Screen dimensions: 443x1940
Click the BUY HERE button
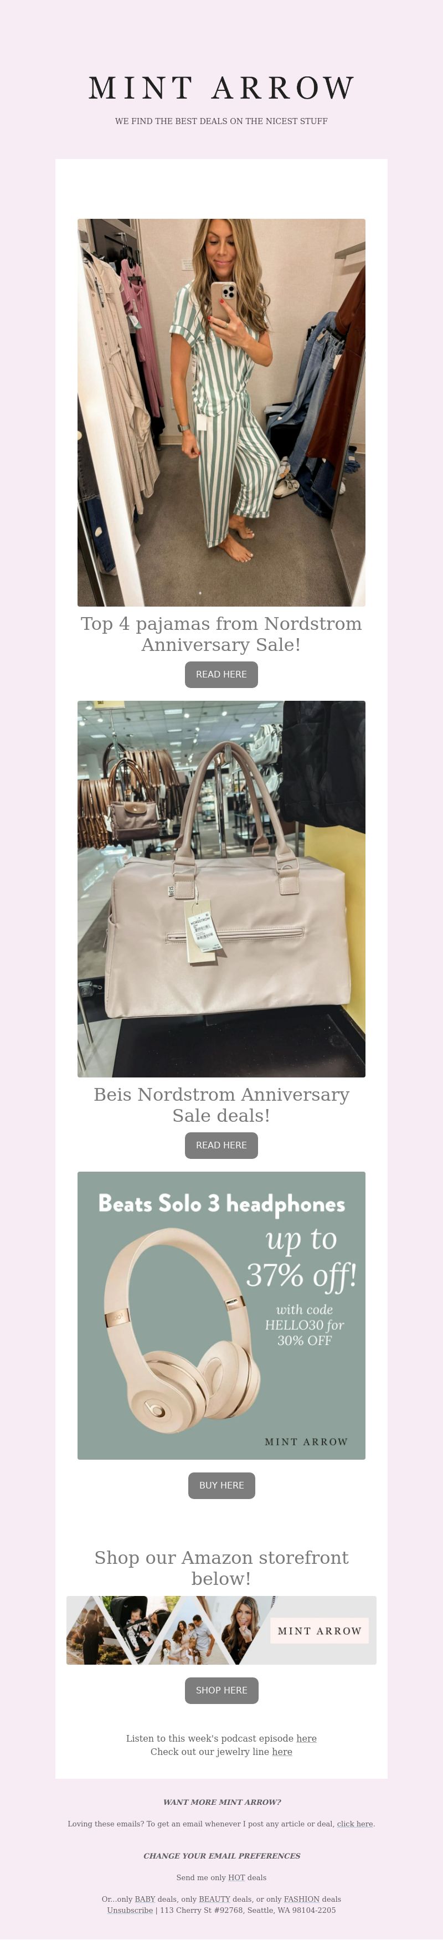pos(221,1486)
